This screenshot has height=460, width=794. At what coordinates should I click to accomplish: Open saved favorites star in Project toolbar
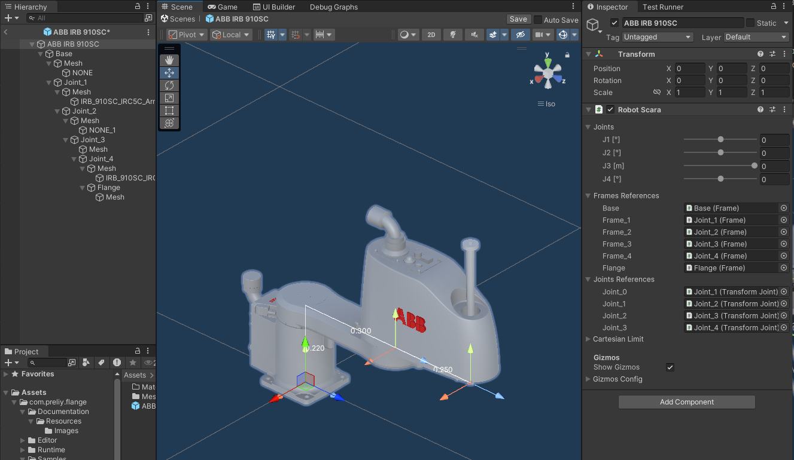tap(133, 363)
